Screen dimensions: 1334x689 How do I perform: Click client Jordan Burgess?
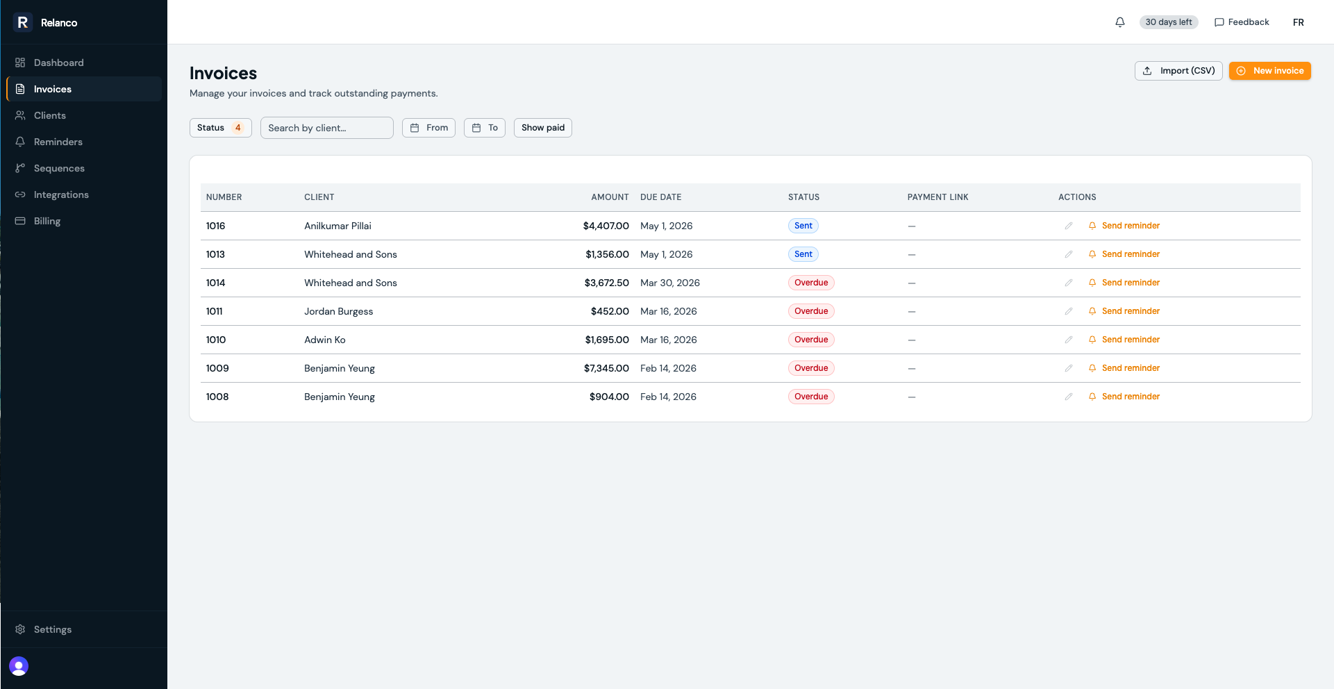pos(338,311)
